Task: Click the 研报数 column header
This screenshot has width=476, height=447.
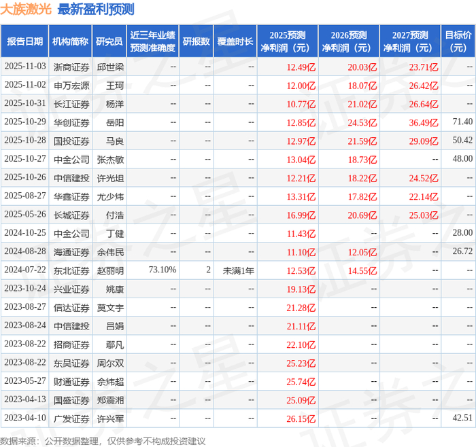Action: (196, 41)
